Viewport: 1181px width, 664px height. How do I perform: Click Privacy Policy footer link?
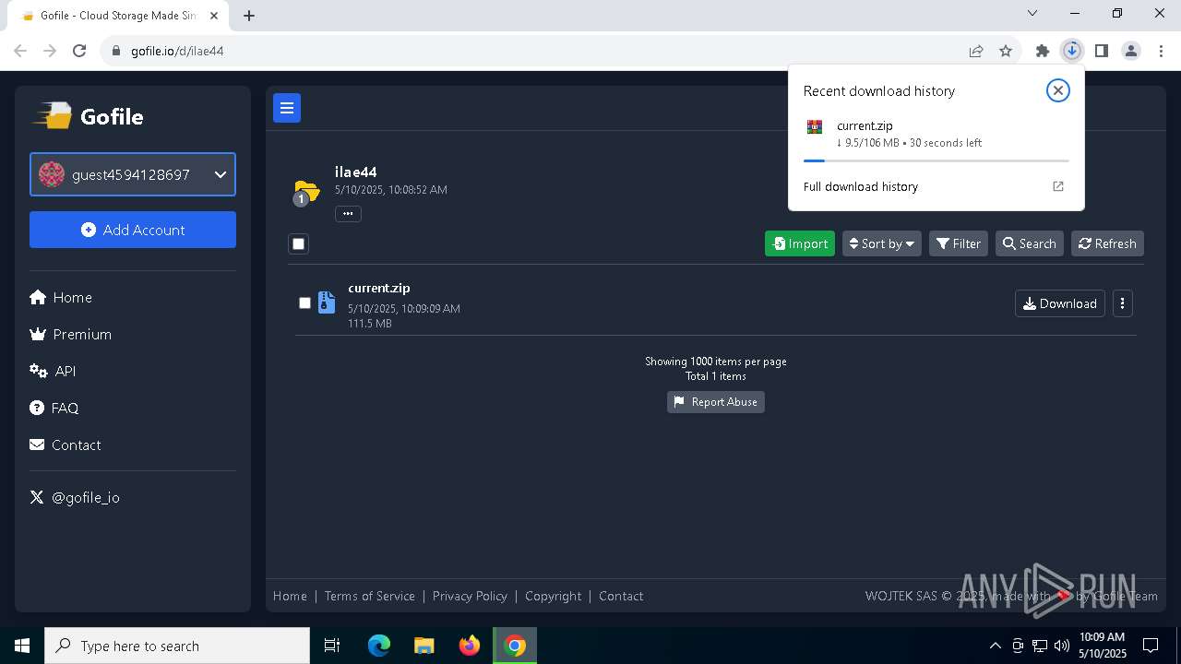[470, 596]
